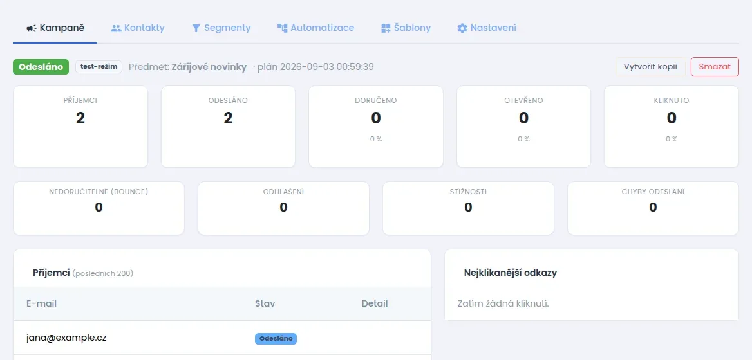752x360 pixels.
Task: Click the Otevřeno stat card
Action: coord(523,127)
